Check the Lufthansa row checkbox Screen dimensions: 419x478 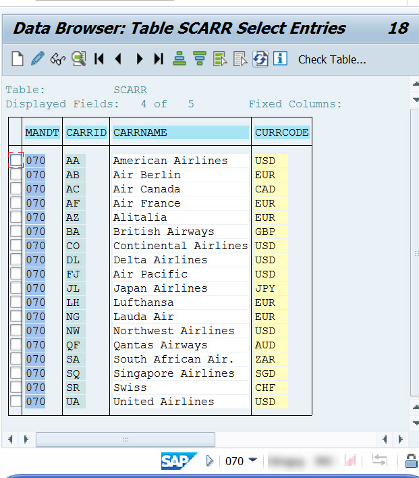16,302
